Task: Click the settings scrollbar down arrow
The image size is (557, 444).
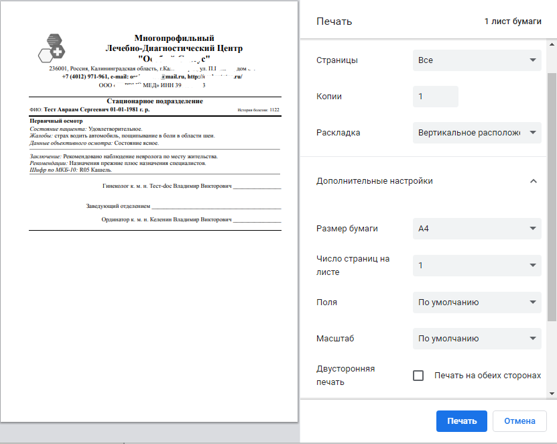Action: point(552,394)
